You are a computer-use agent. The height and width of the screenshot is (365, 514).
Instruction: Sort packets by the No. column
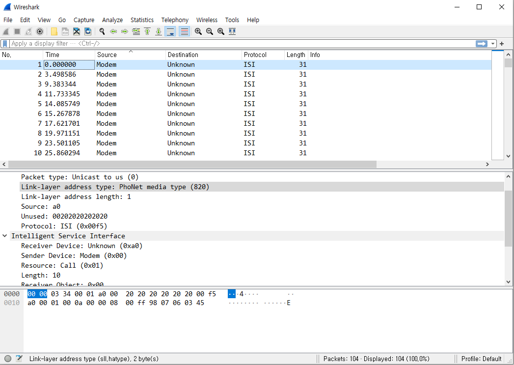click(22, 55)
